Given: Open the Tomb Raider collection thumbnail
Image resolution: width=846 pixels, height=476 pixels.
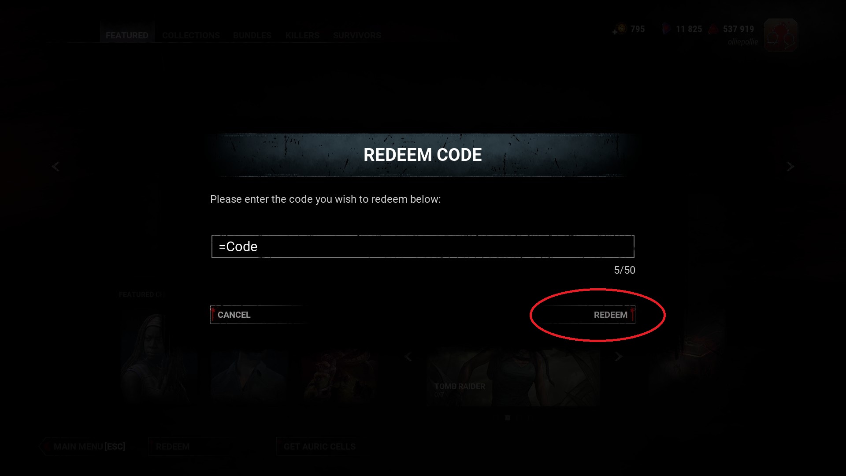Looking at the screenshot, I should [x=513, y=378].
